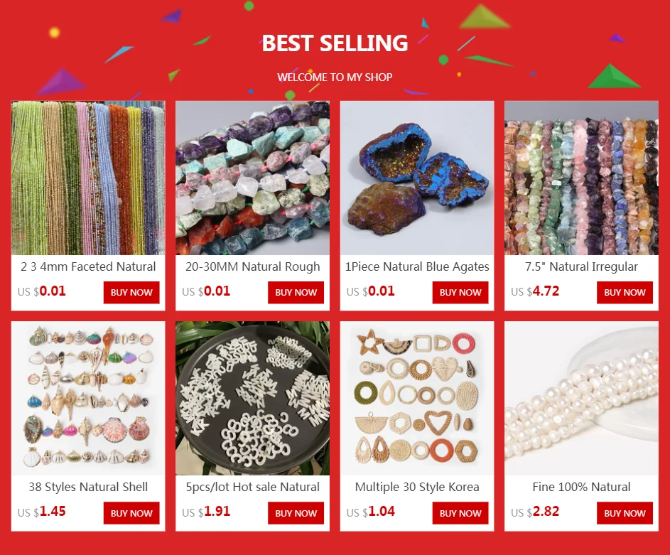Open the faceted natural beads strands thumbnail
The width and height of the screenshot is (670, 555).
click(88, 178)
